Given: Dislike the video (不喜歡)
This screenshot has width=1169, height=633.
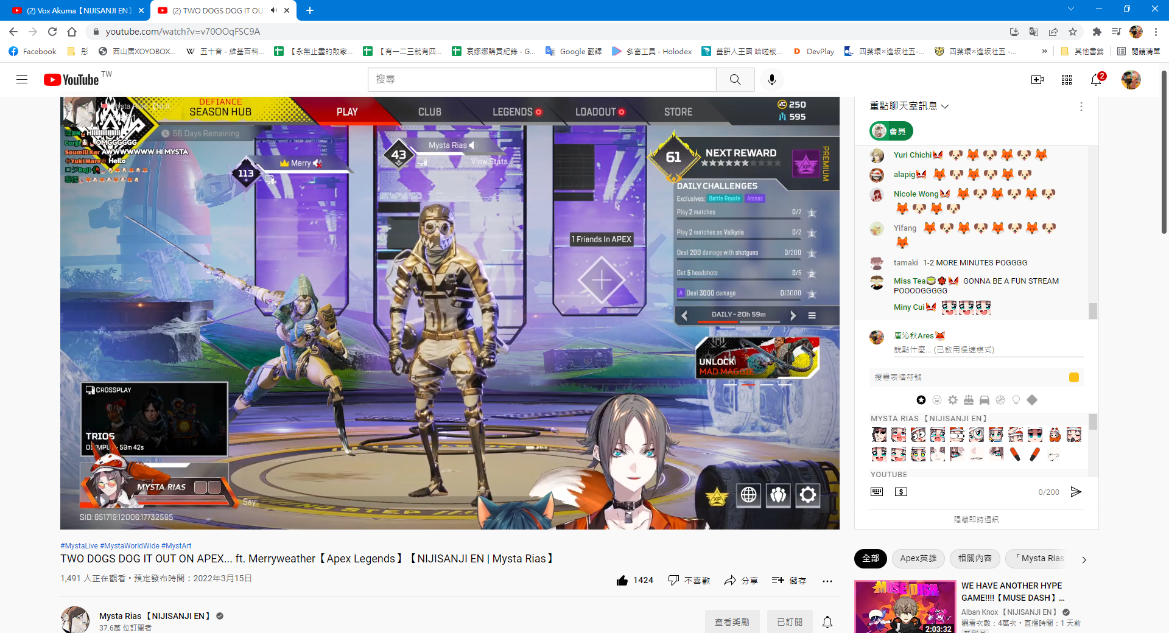Looking at the screenshot, I should point(689,581).
